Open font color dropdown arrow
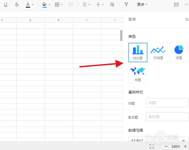189x150 pixels. point(33,5)
